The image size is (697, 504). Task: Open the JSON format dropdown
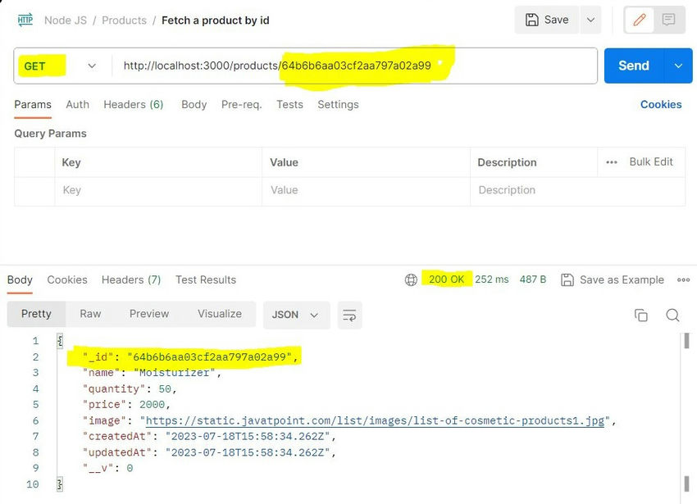click(296, 315)
